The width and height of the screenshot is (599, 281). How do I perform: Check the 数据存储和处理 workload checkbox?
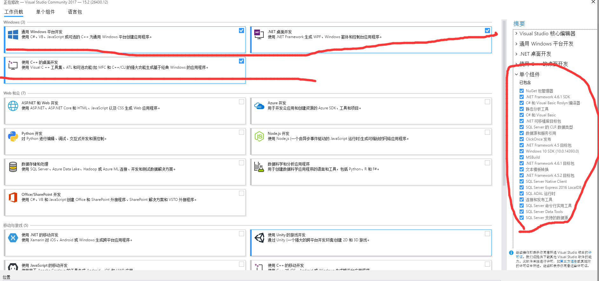pos(242,163)
